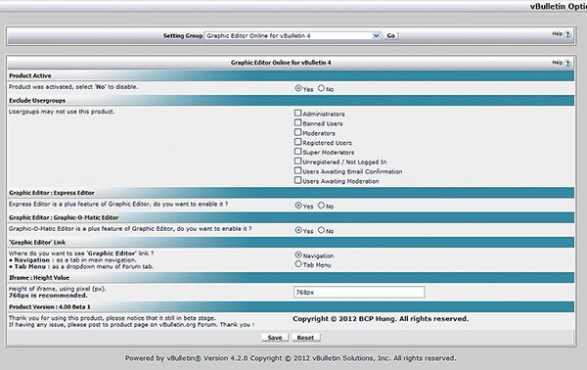Image resolution: width=587 pixels, height=370 pixels.
Task: Select Yes for Express Editor
Action: coord(298,206)
